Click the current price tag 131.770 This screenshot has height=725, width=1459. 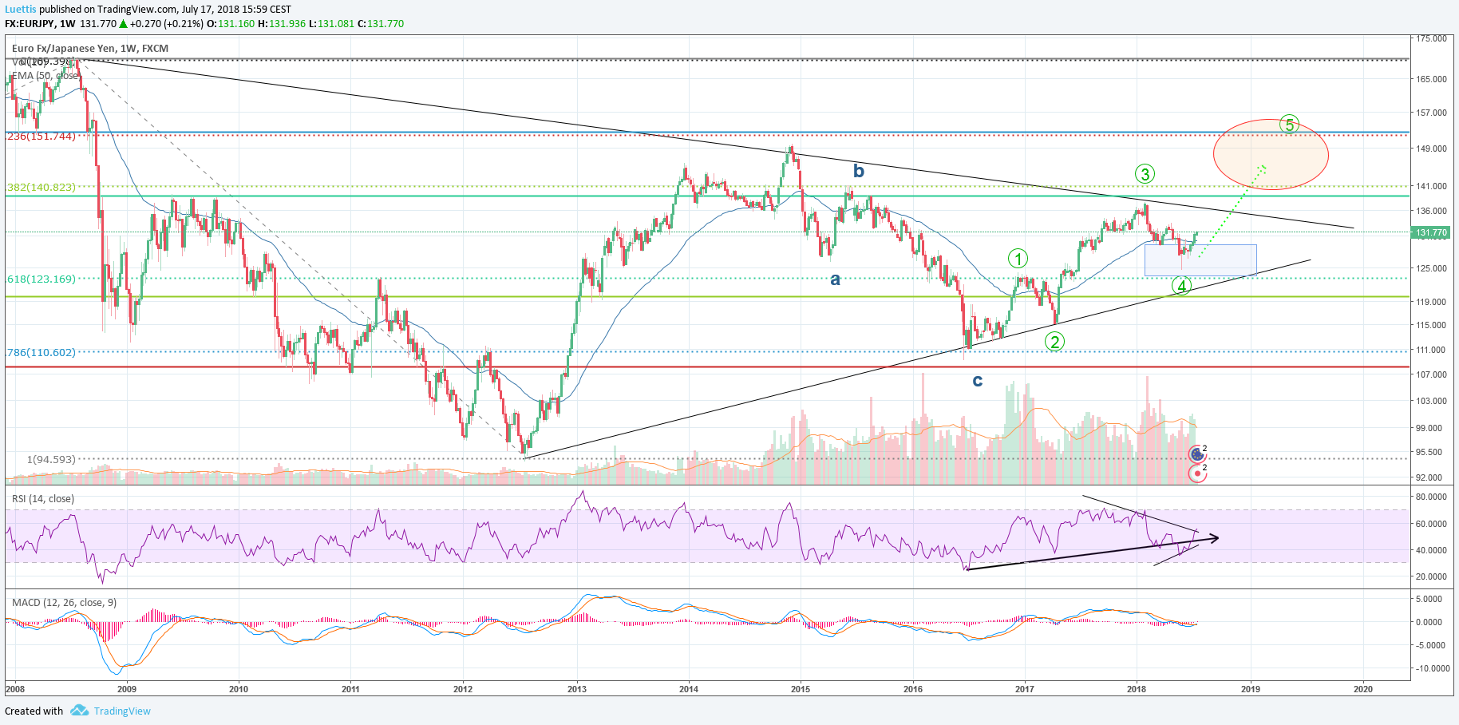(1431, 233)
